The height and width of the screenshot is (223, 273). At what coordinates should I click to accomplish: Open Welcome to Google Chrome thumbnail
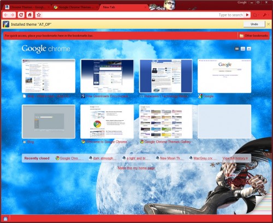(107, 121)
